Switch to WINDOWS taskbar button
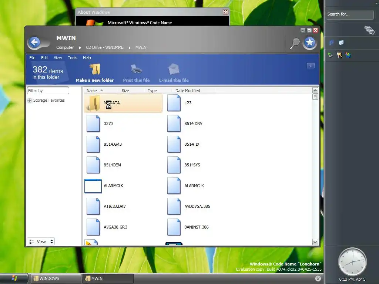Image resolution: width=379 pixels, height=284 pixels. pyautogui.click(x=56, y=278)
